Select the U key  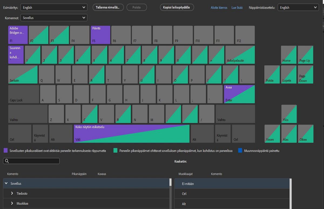click(x=147, y=74)
